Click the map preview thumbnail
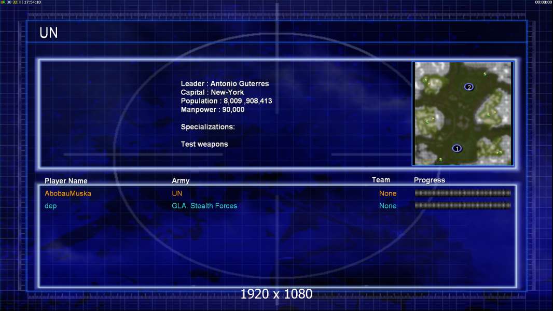The height and width of the screenshot is (311, 553). pos(463,114)
